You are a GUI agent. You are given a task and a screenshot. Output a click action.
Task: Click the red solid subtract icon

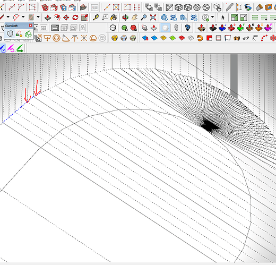pyautogui.click(x=134, y=28)
